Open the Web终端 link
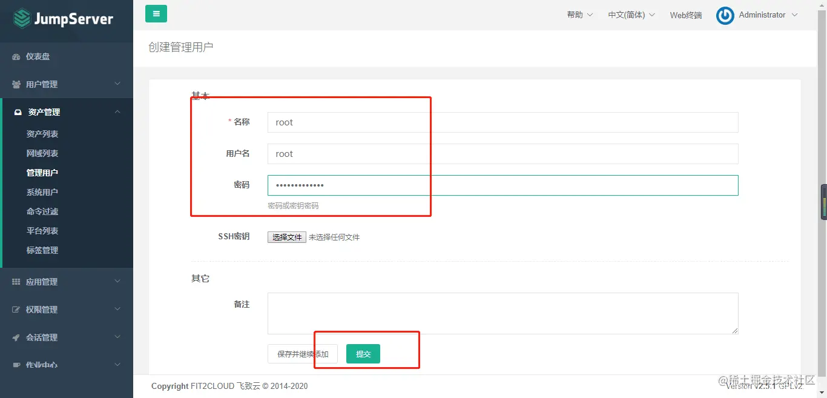Viewport: 827px width, 398px height. tap(686, 15)
